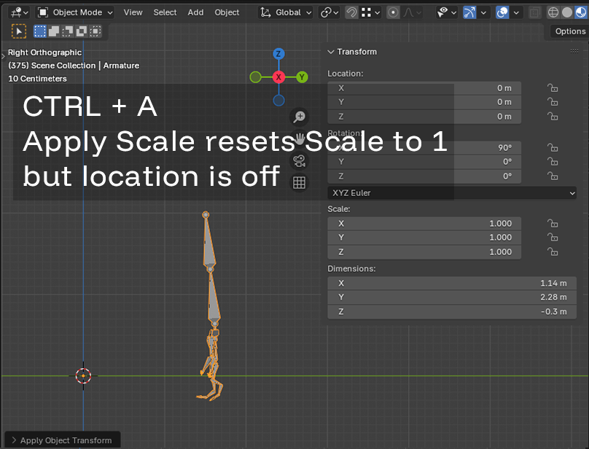Click the red X axis gizmo
The width and height of the screenshot is (589, 449).
pos(278,77)
